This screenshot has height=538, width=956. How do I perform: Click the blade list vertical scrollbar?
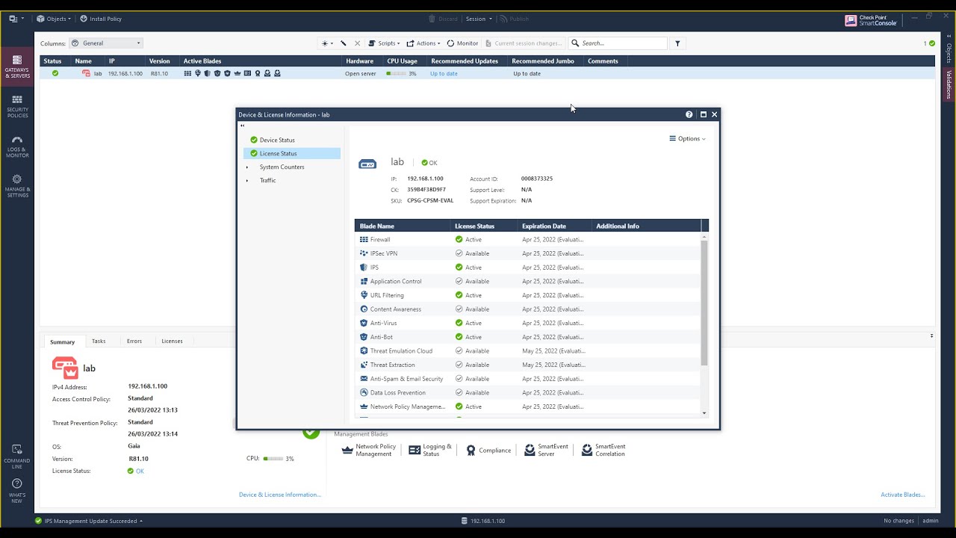click(704, 302)
